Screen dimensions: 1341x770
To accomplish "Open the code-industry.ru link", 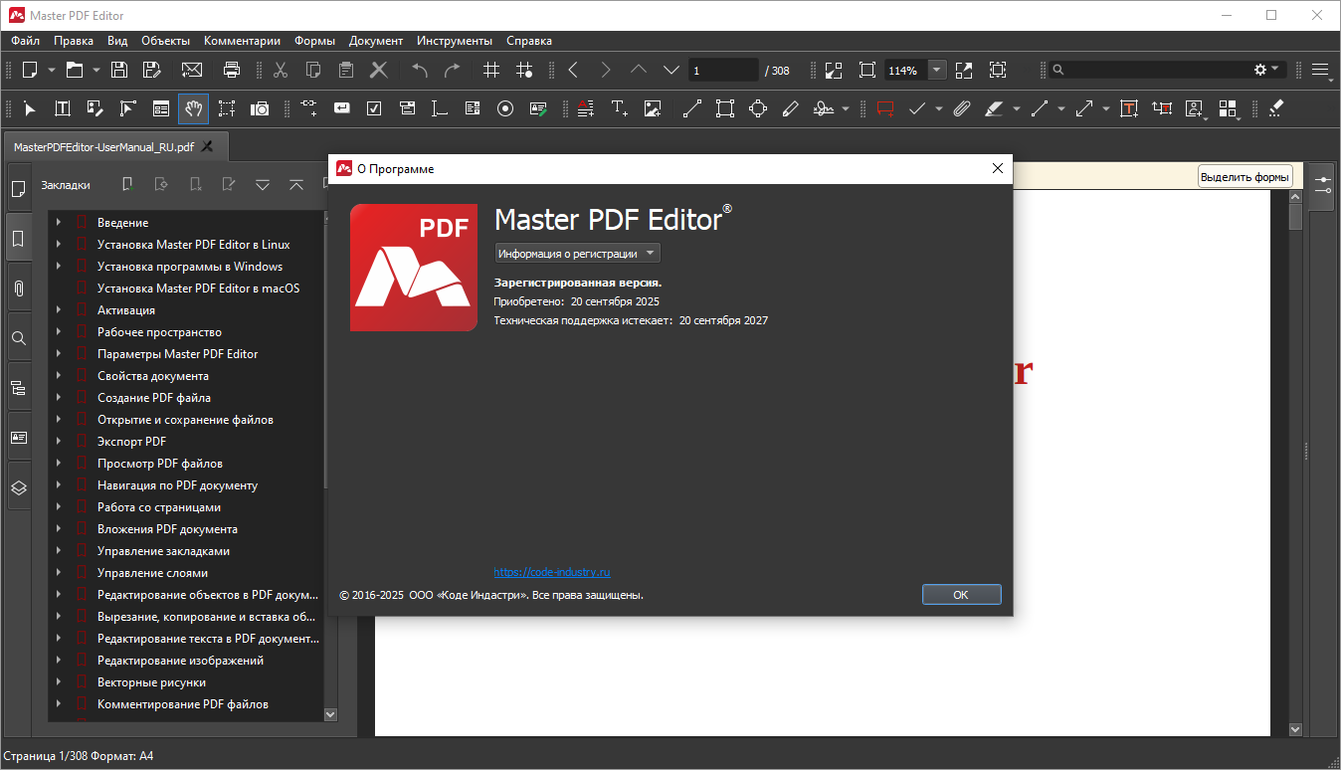I will pos(551,572).
